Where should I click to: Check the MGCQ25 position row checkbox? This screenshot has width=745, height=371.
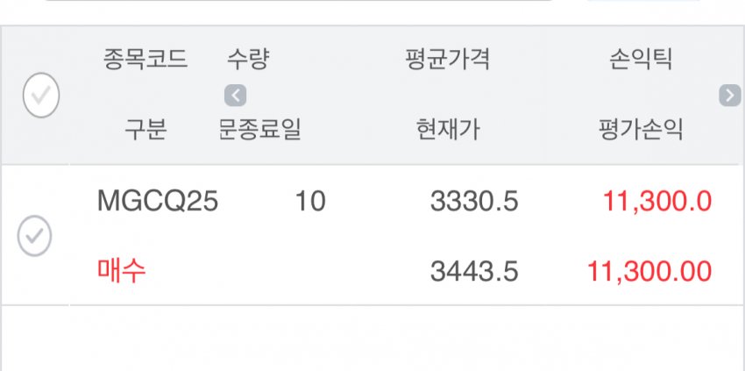(x=35, y=236)
